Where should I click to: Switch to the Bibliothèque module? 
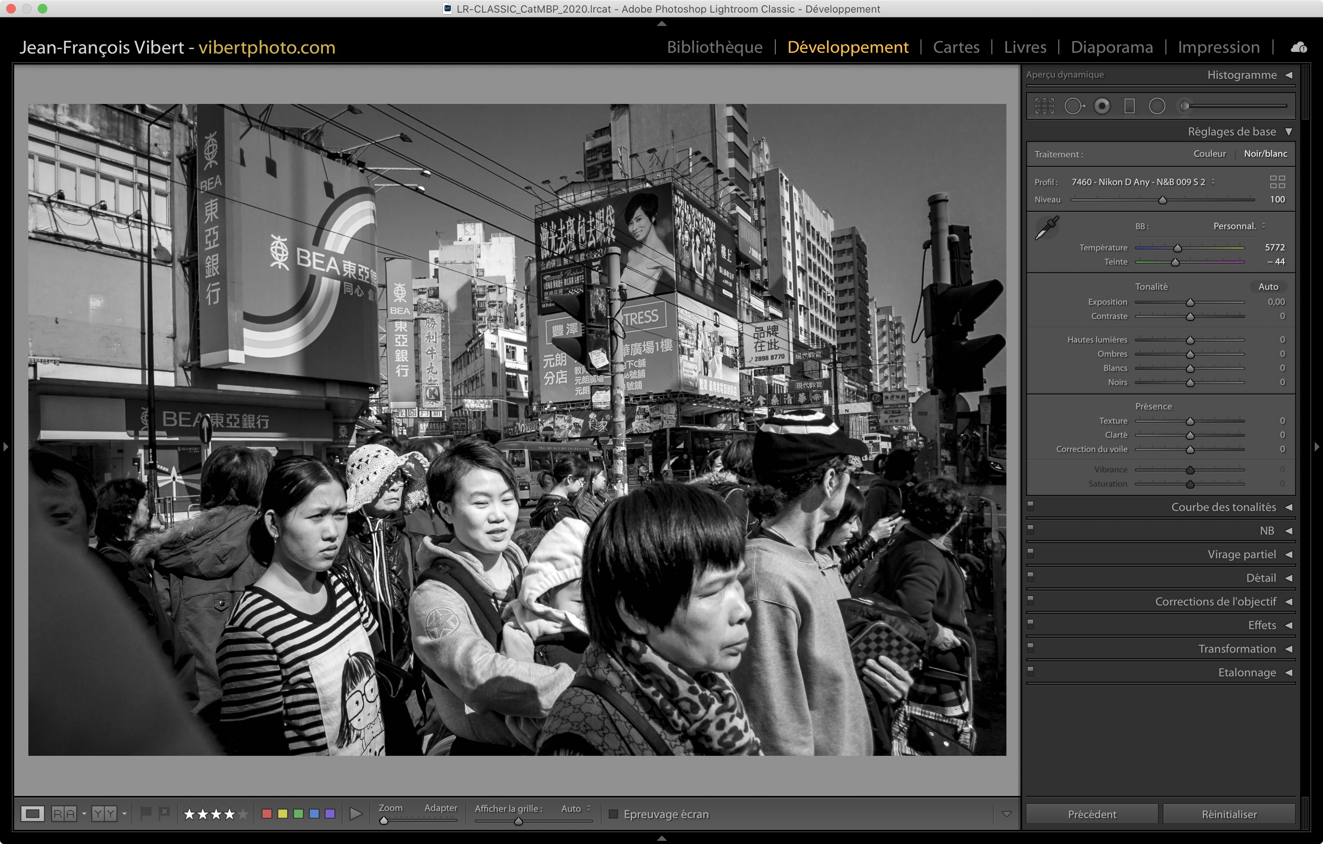(714, 47)
